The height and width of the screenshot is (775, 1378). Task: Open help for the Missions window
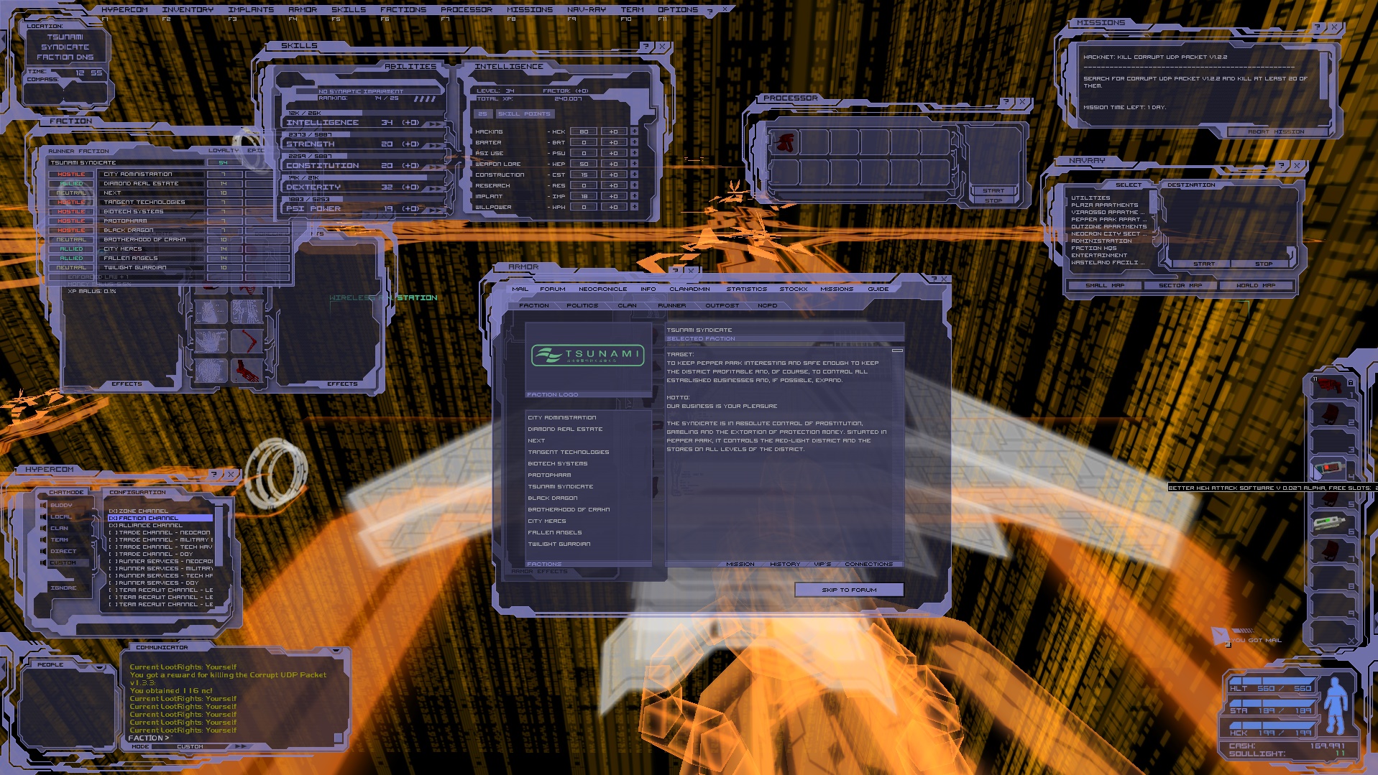point(1318,27)
